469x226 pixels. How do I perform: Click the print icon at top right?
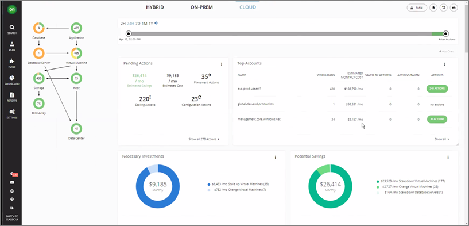(454, 8)
